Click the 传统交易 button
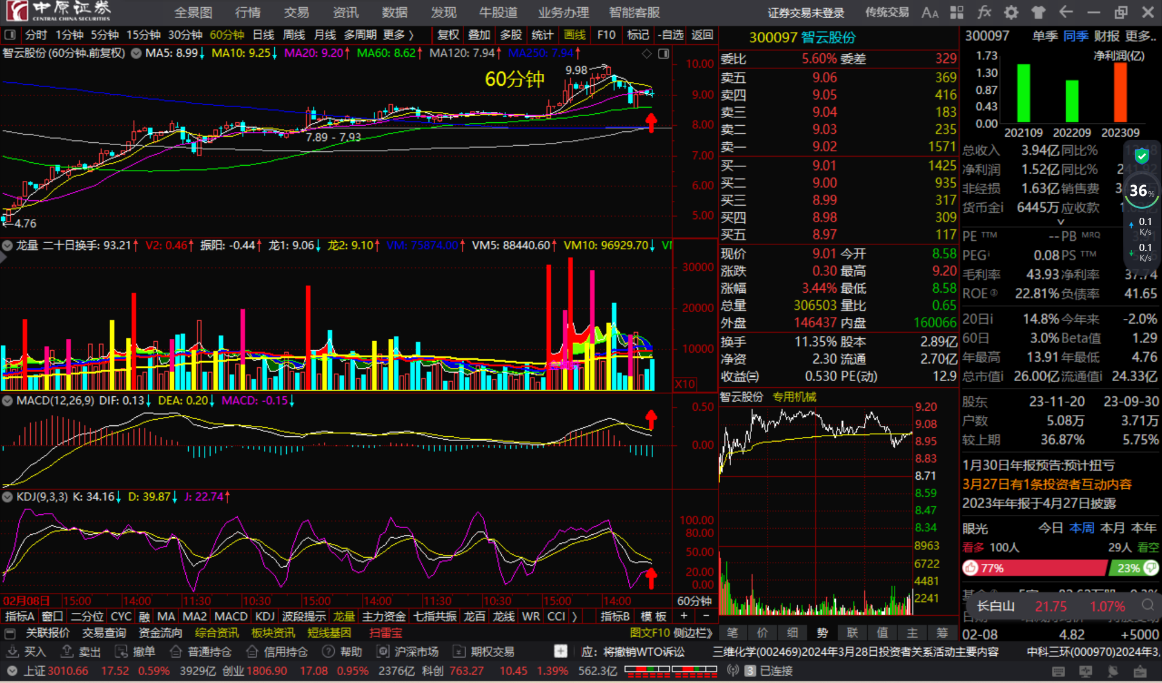 coord(887,12)
